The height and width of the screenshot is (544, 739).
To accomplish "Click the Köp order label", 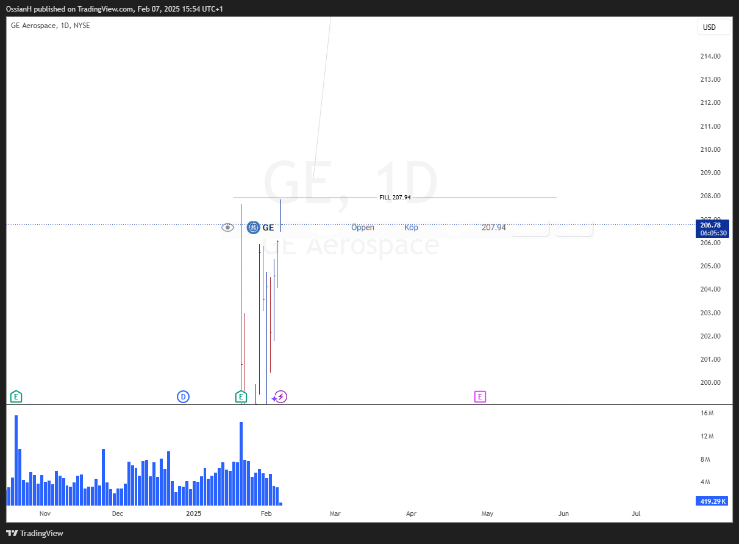I will (x=411, y=227).
